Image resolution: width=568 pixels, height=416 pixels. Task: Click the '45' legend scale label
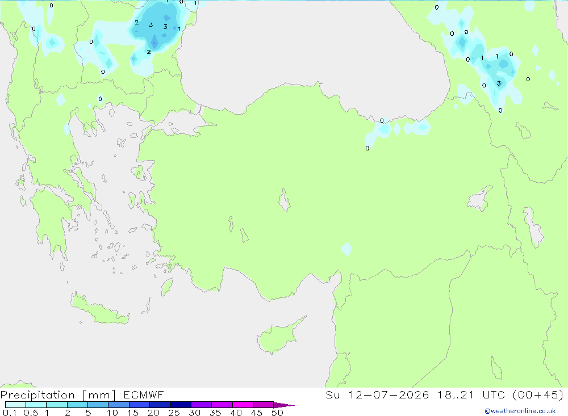(257, 413)
